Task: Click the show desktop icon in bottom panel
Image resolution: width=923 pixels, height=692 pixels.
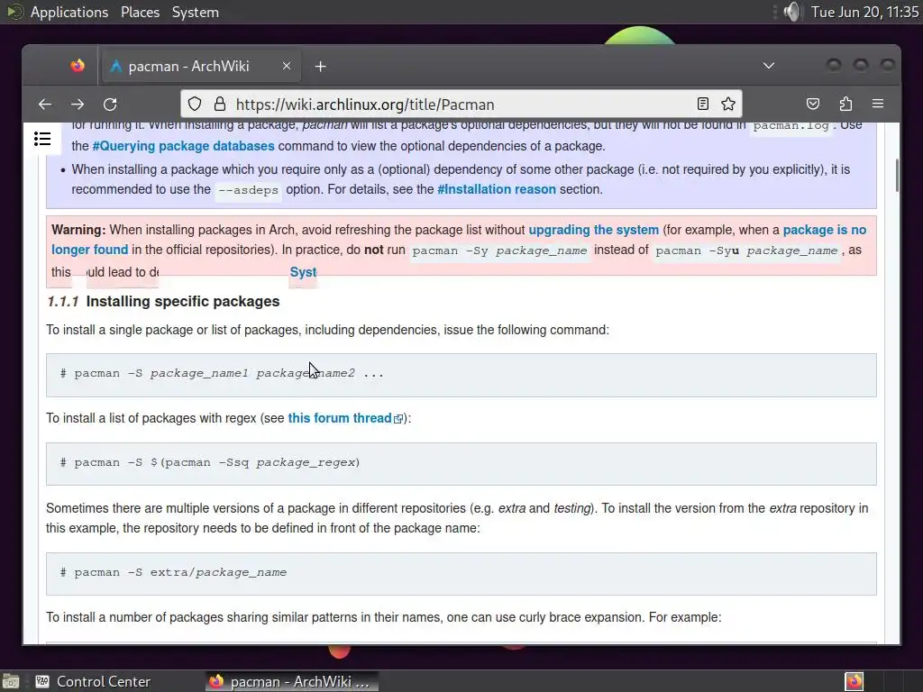Action: 11,681
